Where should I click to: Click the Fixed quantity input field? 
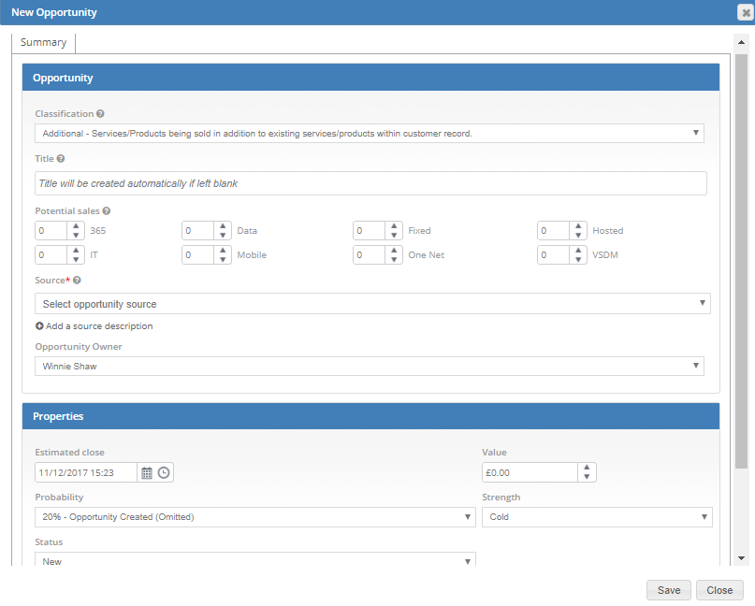[370, 231]
